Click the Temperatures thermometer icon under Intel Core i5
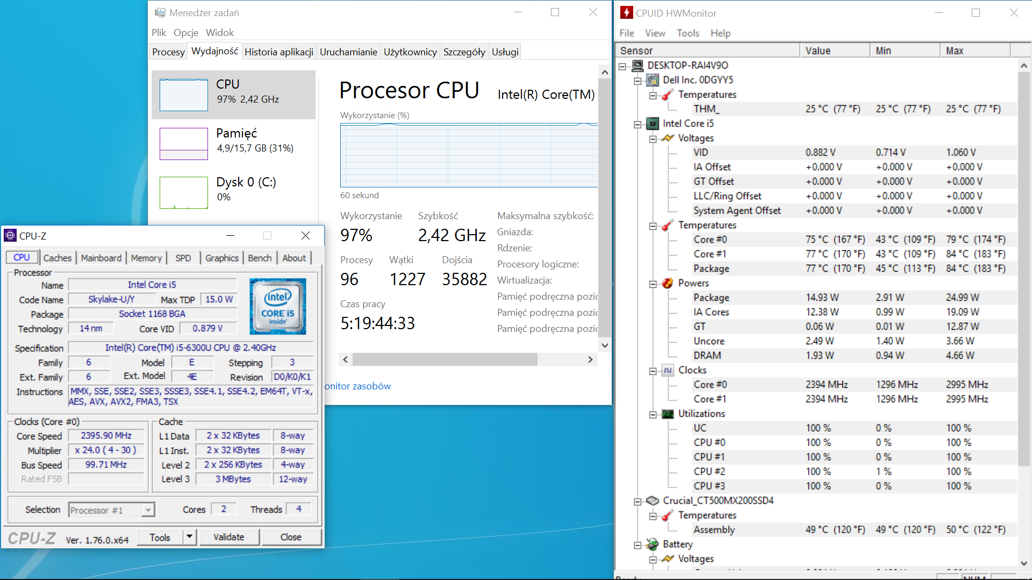Image resolution: width=1032 pixels, height=580 pixels. 668,225
